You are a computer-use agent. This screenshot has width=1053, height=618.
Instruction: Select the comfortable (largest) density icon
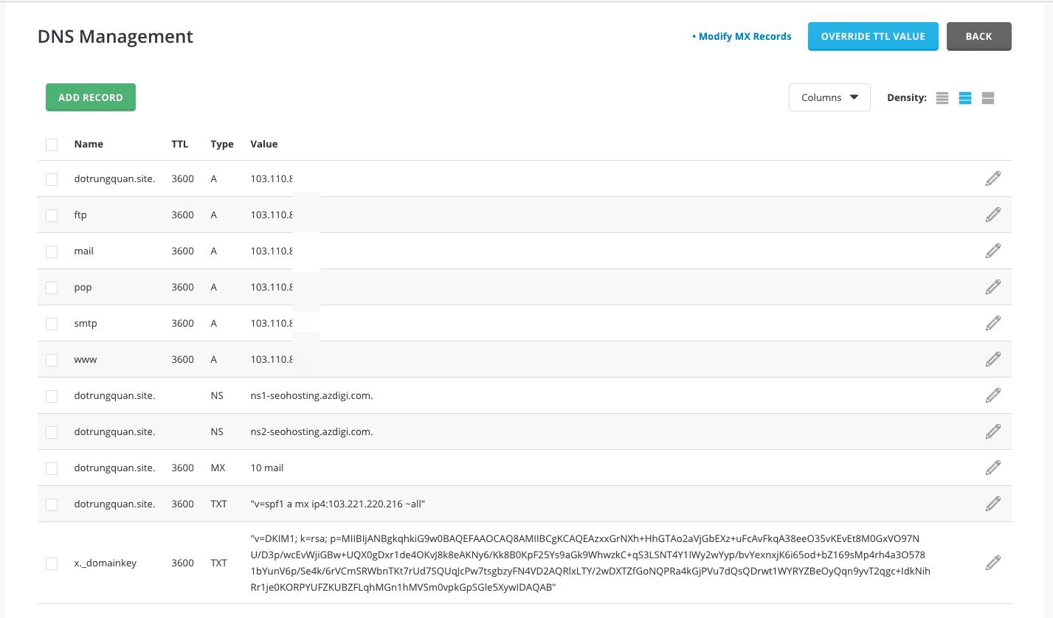click(988, 98)
